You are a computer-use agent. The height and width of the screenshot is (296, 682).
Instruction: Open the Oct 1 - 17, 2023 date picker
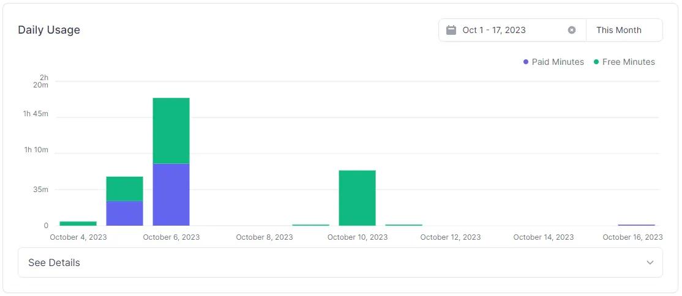pyautogui.click(x=494, y=30)
